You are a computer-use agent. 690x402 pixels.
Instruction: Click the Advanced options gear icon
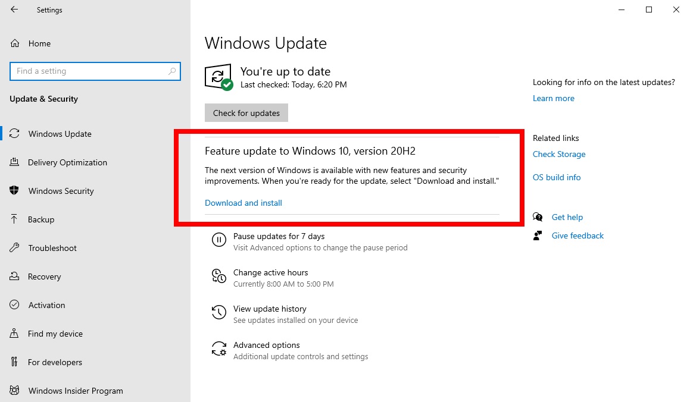coord(220,348)
